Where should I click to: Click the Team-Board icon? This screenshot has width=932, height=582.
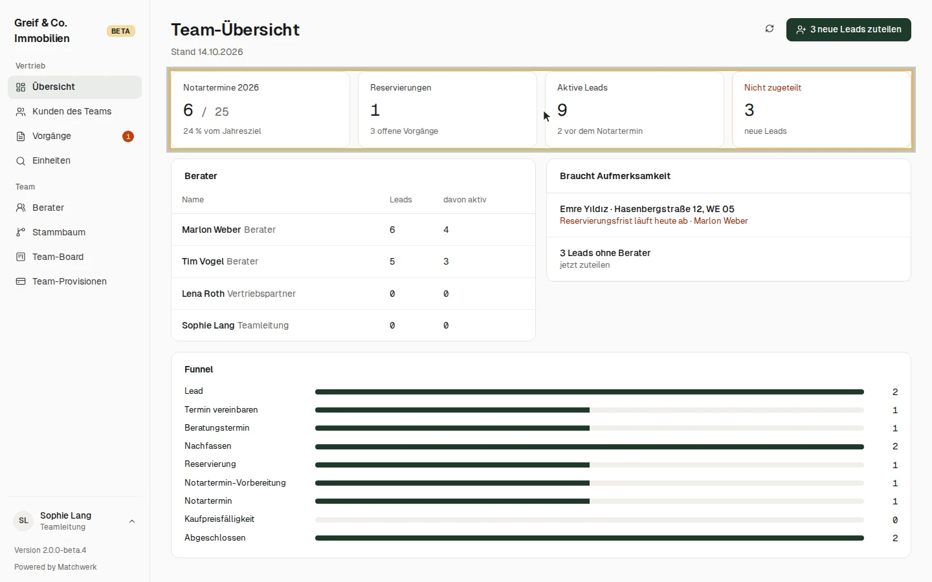point(21,257)
